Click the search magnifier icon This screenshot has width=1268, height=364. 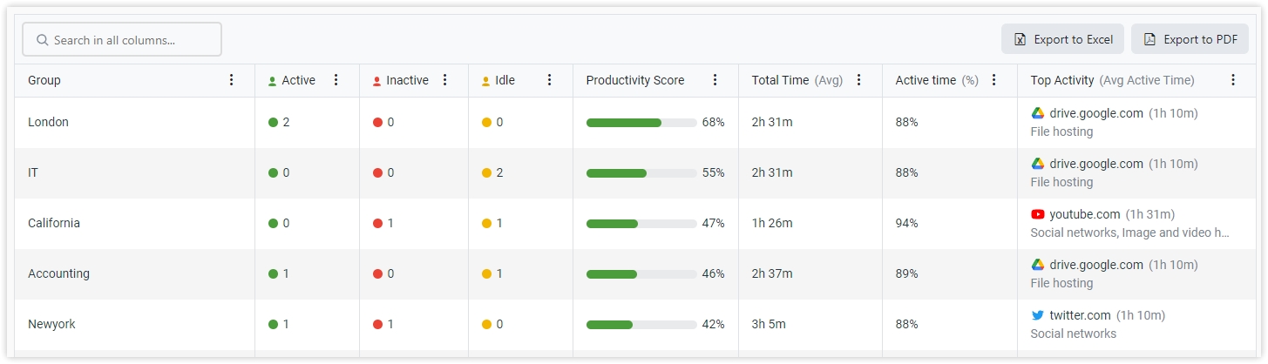coord(42,40)
